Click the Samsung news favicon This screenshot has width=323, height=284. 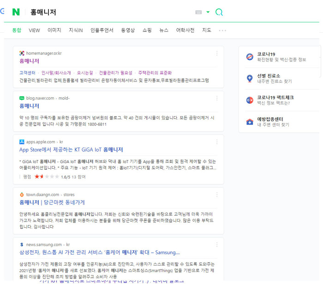pos(22,244)
